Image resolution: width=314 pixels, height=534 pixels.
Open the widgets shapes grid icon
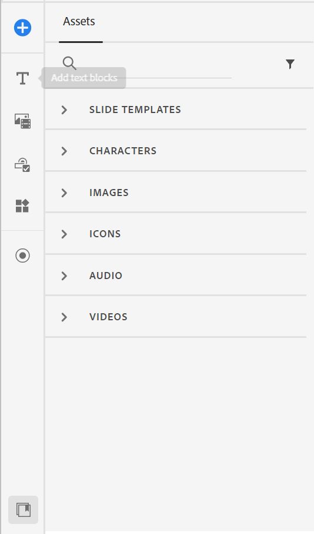tap(22, 206)
